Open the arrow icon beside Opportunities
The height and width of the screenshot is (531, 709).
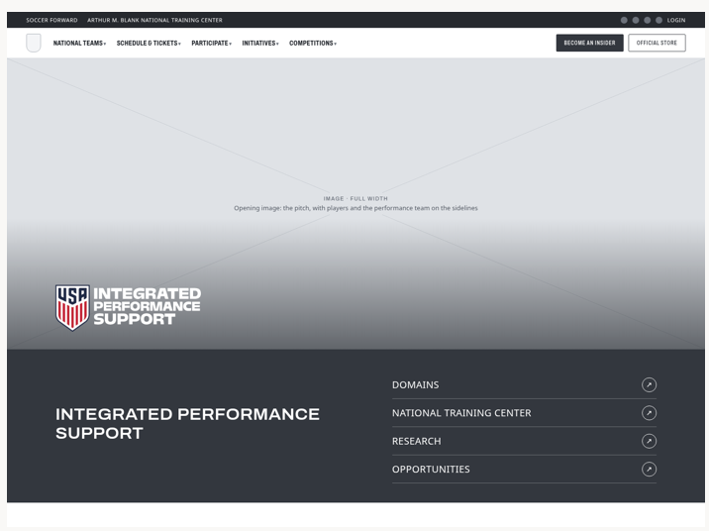coord(649,469)
